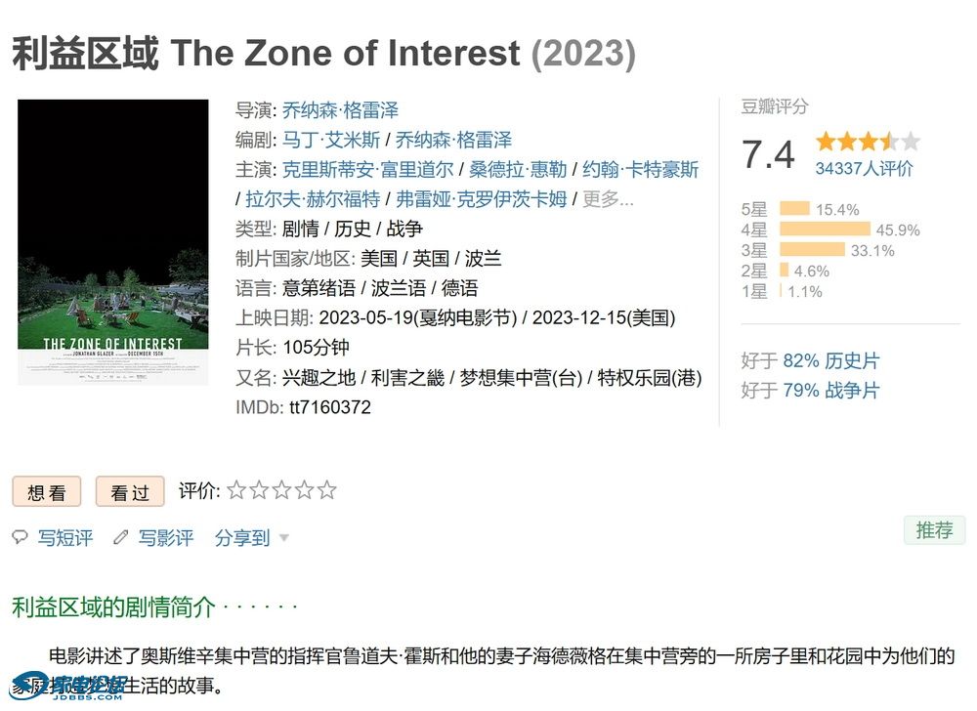Rate the movie three stars
This screenshot has width=977, height=711.
pos(281,490)
